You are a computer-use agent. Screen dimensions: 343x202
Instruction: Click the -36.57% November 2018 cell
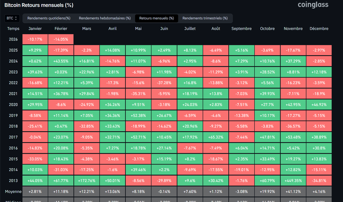point(293,126)
